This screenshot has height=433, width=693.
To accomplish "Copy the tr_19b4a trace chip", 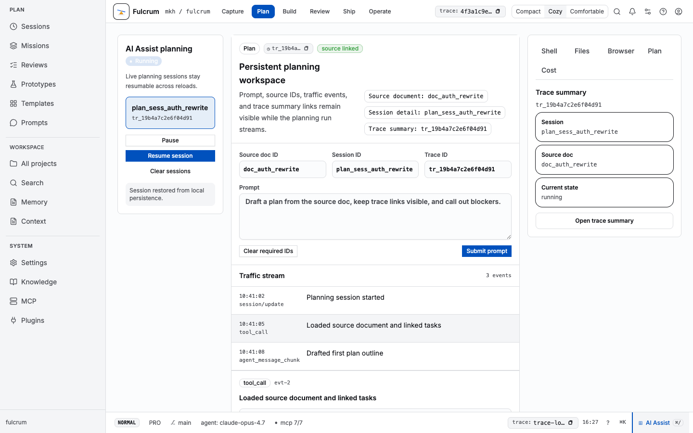I will [x=306, y=49].
